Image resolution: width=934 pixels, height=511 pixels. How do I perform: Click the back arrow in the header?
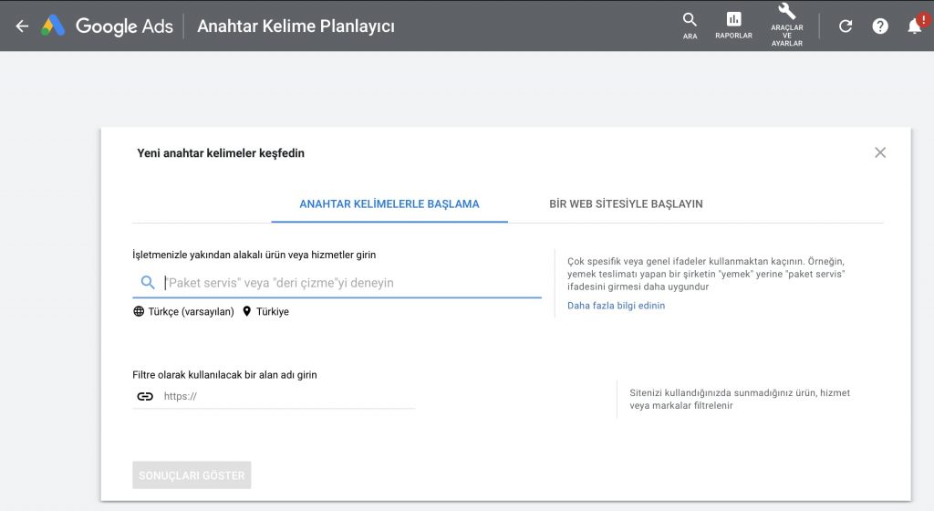22,26
